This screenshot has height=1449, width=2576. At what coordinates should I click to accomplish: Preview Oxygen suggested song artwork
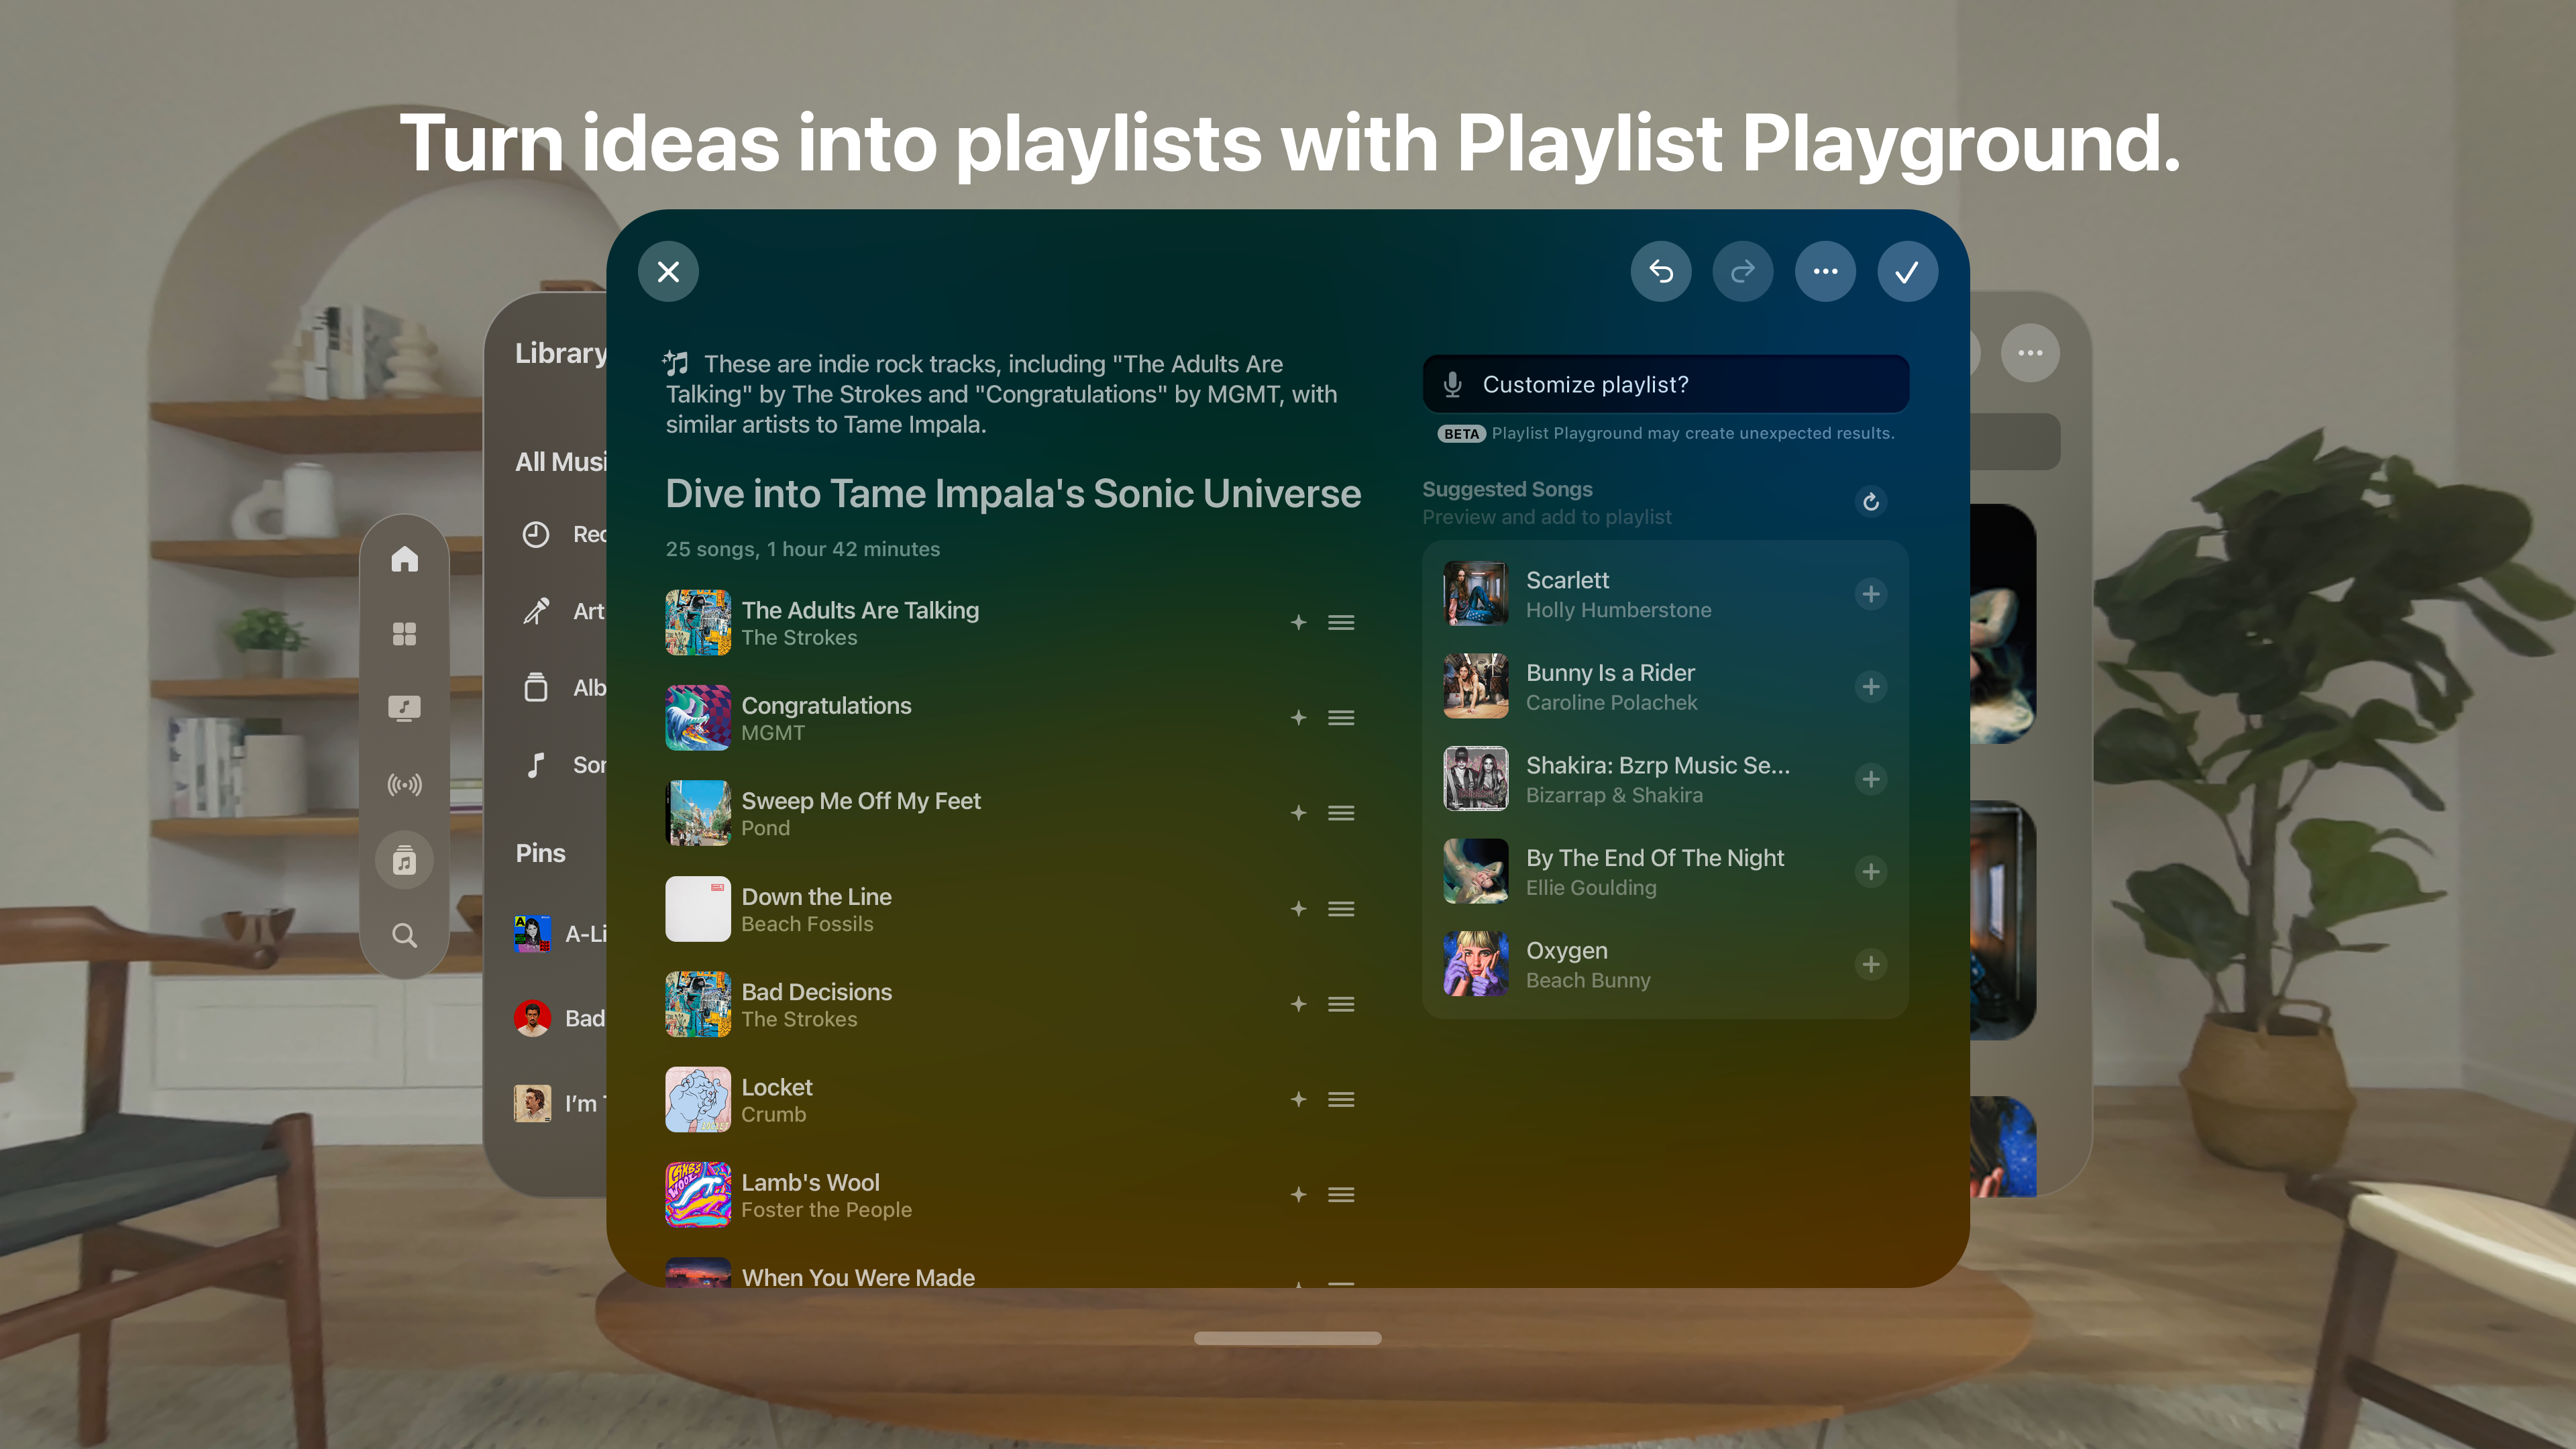click(1475, 964)
